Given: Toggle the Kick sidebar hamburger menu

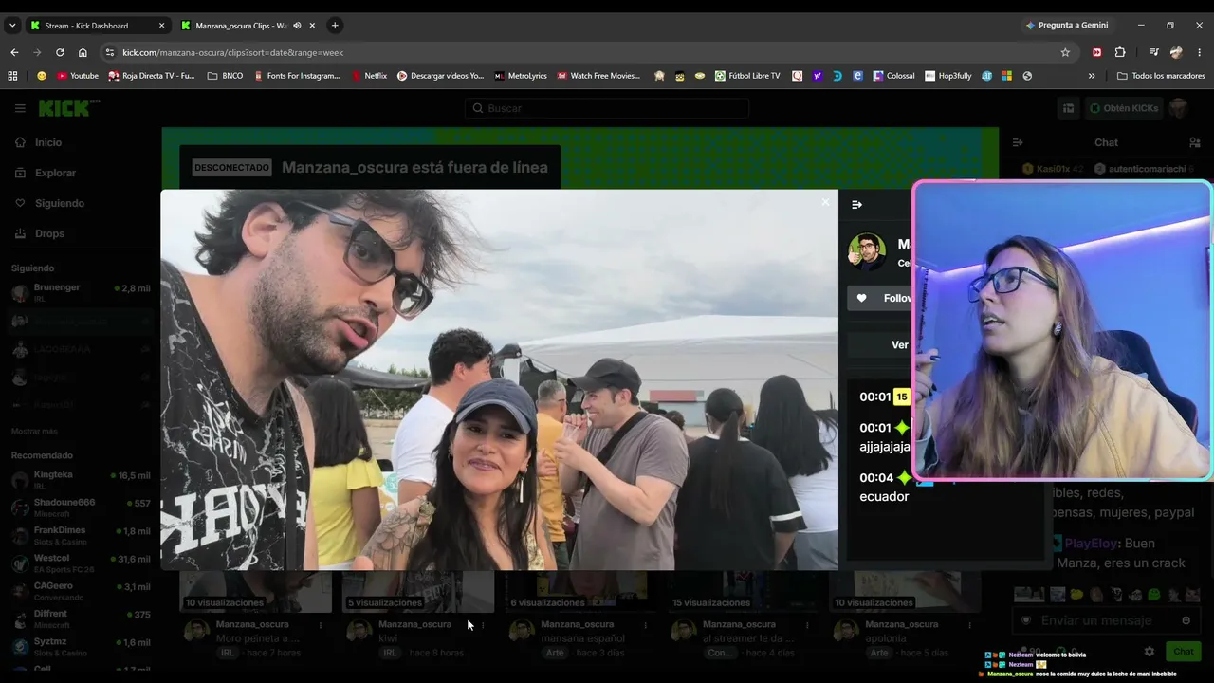Looking at the screenshot, I should tap(20, 108).
